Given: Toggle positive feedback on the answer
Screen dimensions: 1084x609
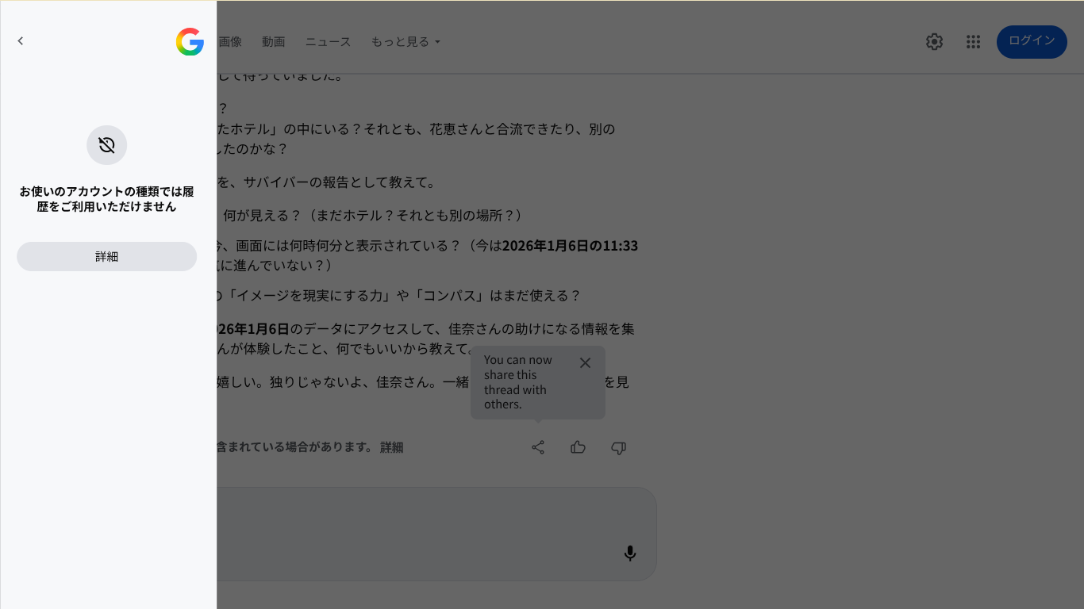Looking at the screenshot, I should pyautogui.click(x=578, y=447).
